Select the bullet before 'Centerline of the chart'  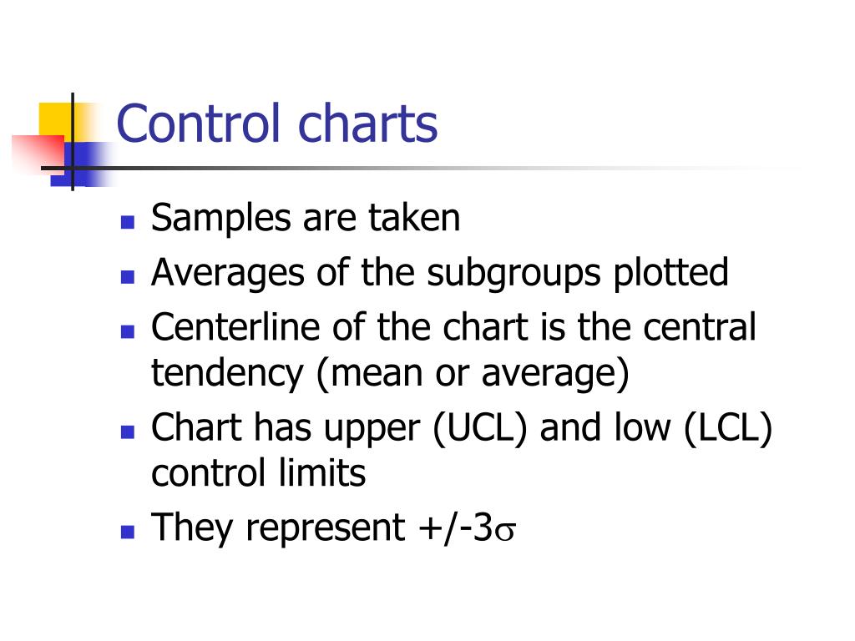click(x=128, y=331)
